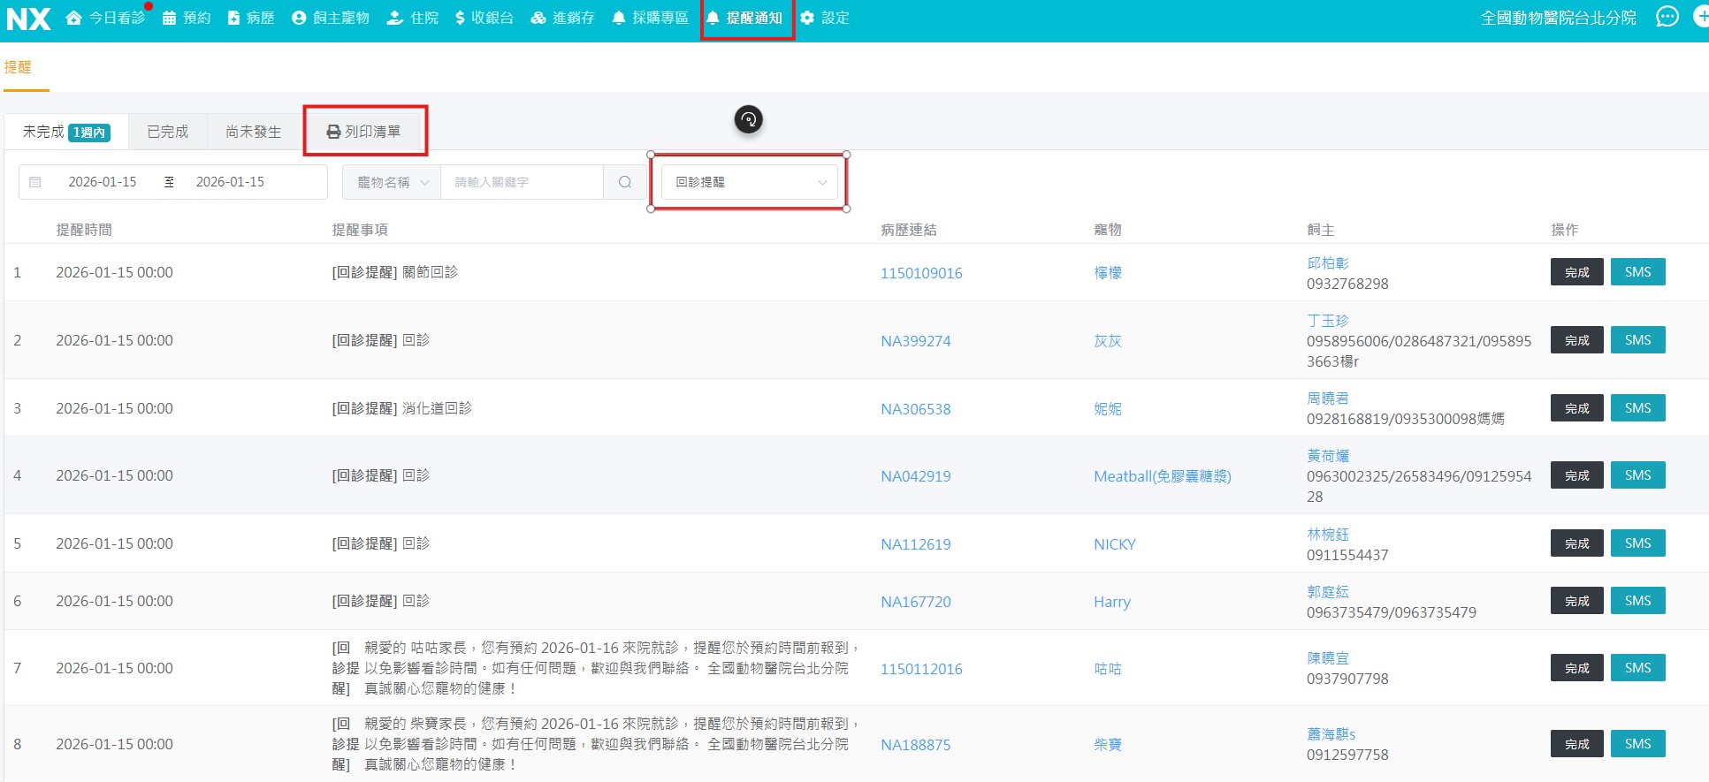This screenshot has width=1709, height=782.
Task: Go to 今日看診 home page
Action: (105, 18)
